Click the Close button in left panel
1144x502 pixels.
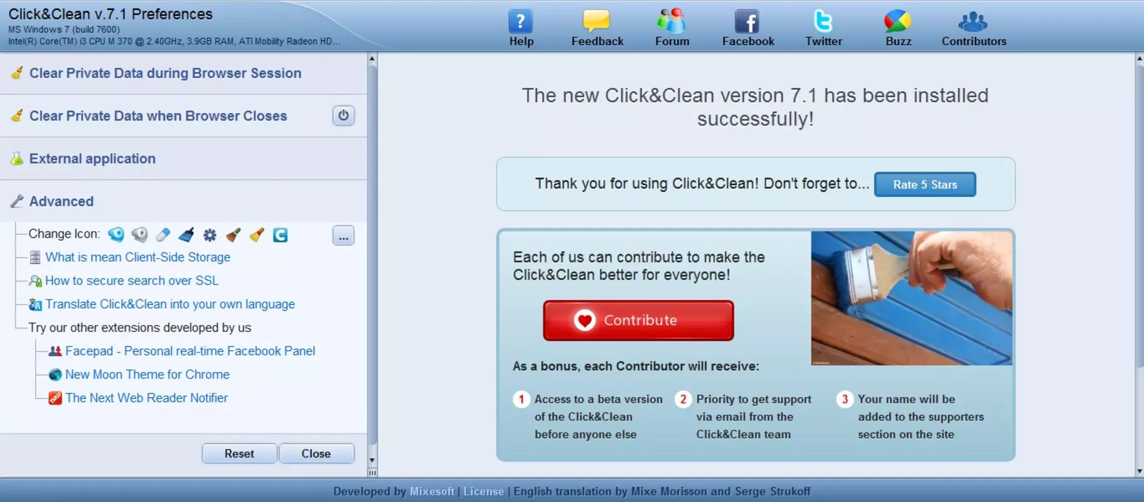316,454
